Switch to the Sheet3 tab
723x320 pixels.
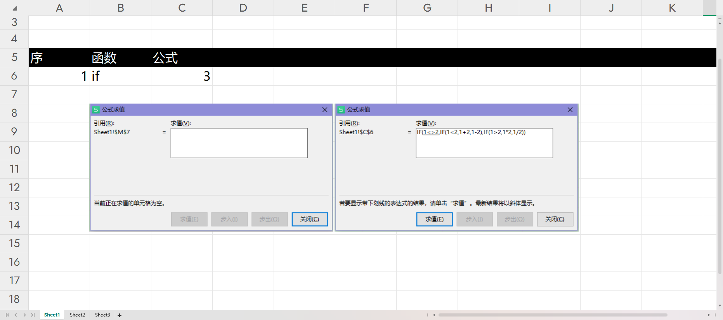coord(102,315)
